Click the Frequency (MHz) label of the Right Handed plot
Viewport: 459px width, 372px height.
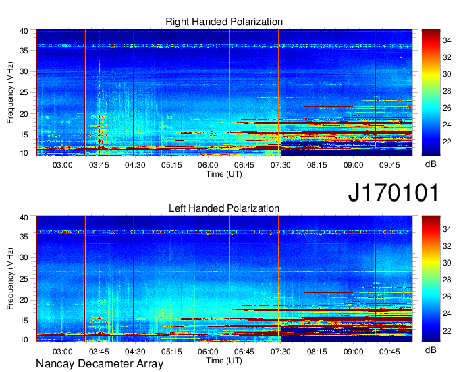tap(10, 92)
